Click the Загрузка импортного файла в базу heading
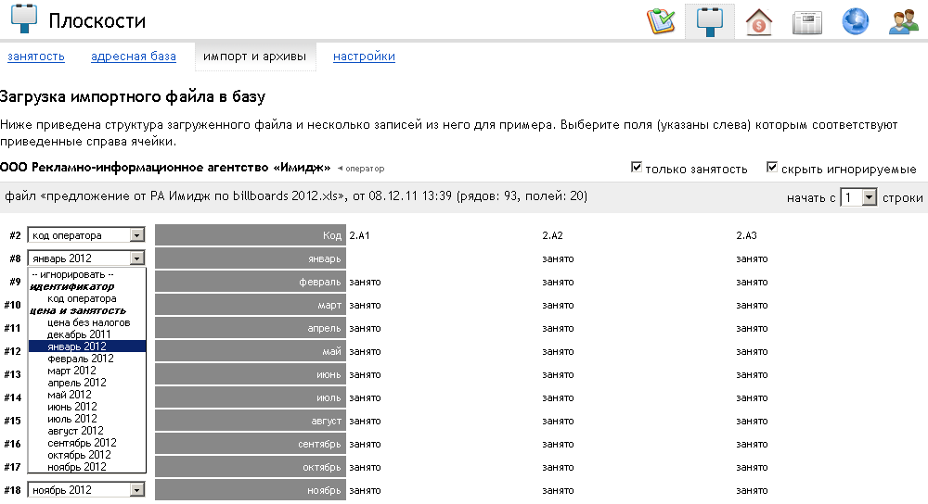928x504 pixels. point(133,96)
